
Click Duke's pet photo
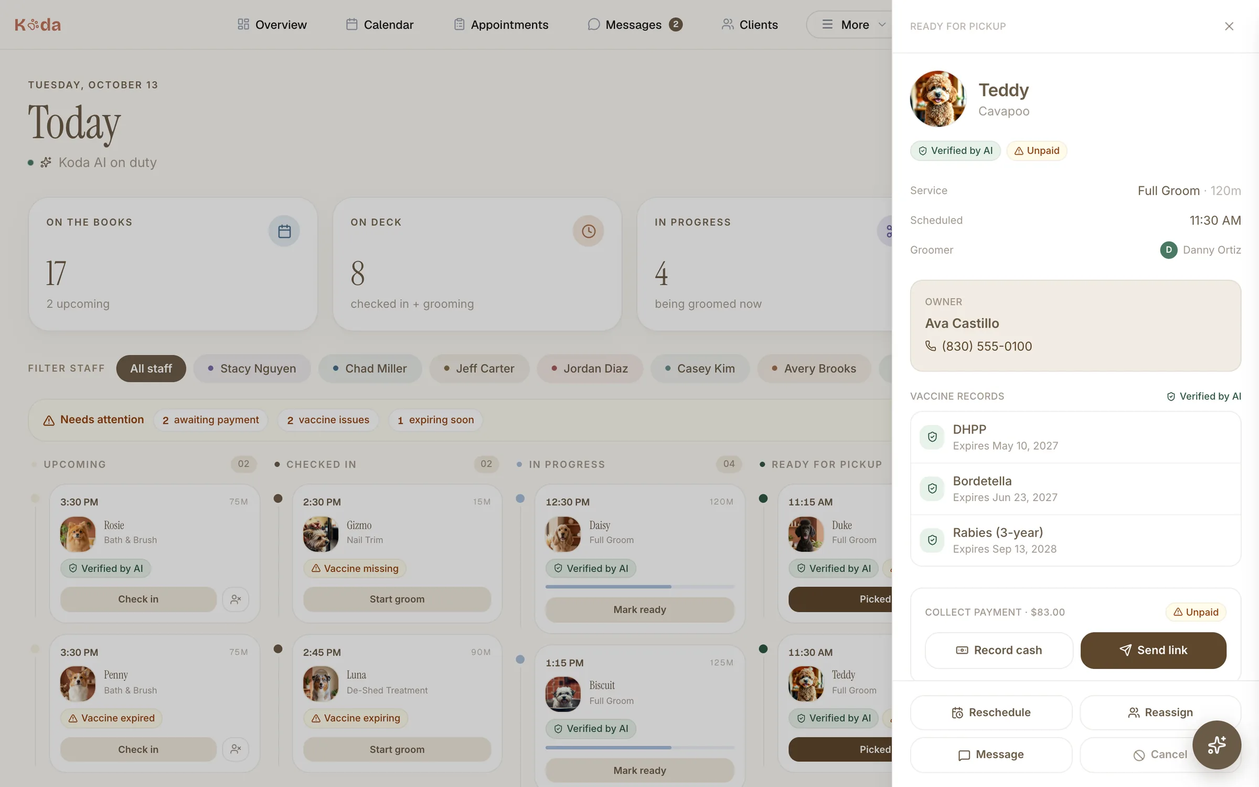pyautogui.click(x=806, y=534)
